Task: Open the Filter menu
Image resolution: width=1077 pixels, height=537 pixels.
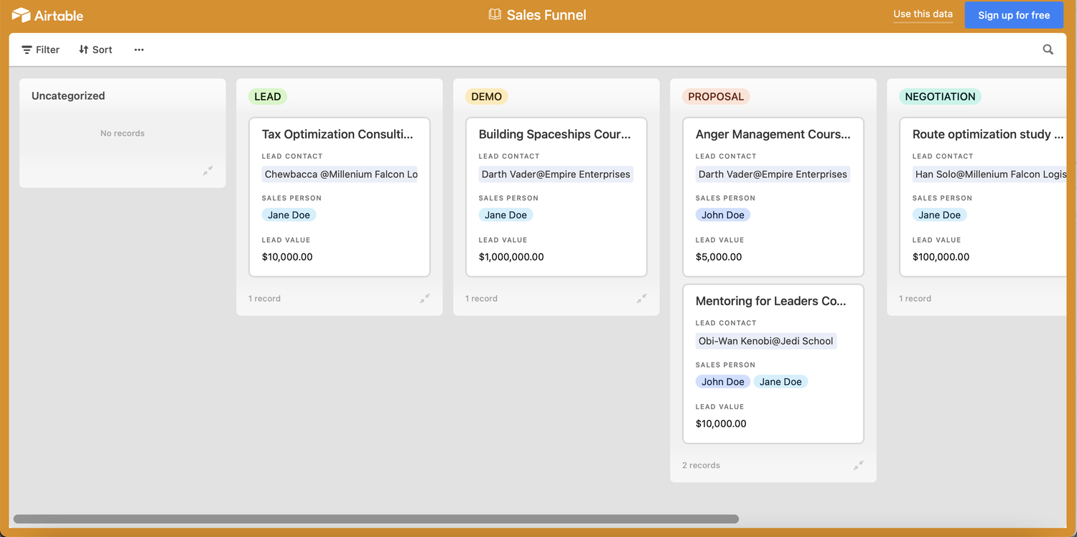Action: (40, 50)
